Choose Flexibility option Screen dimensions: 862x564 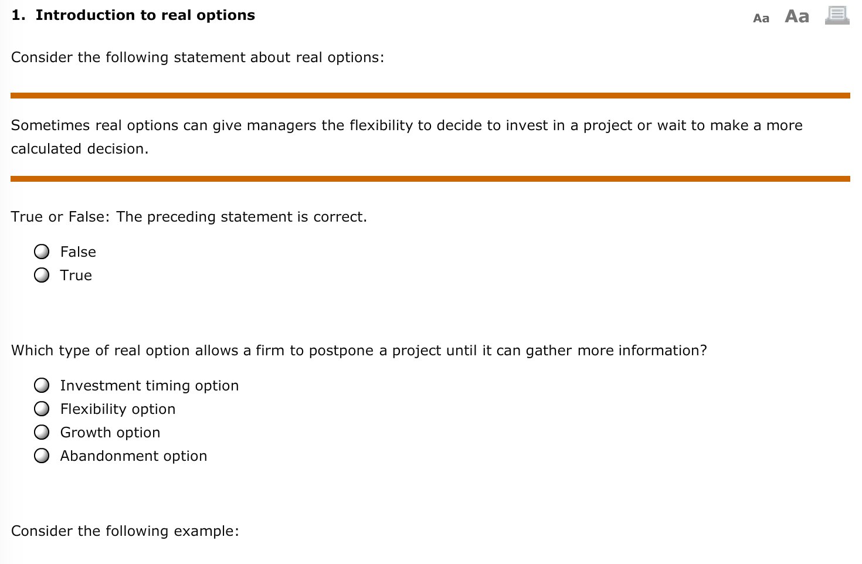click(42, 409)
